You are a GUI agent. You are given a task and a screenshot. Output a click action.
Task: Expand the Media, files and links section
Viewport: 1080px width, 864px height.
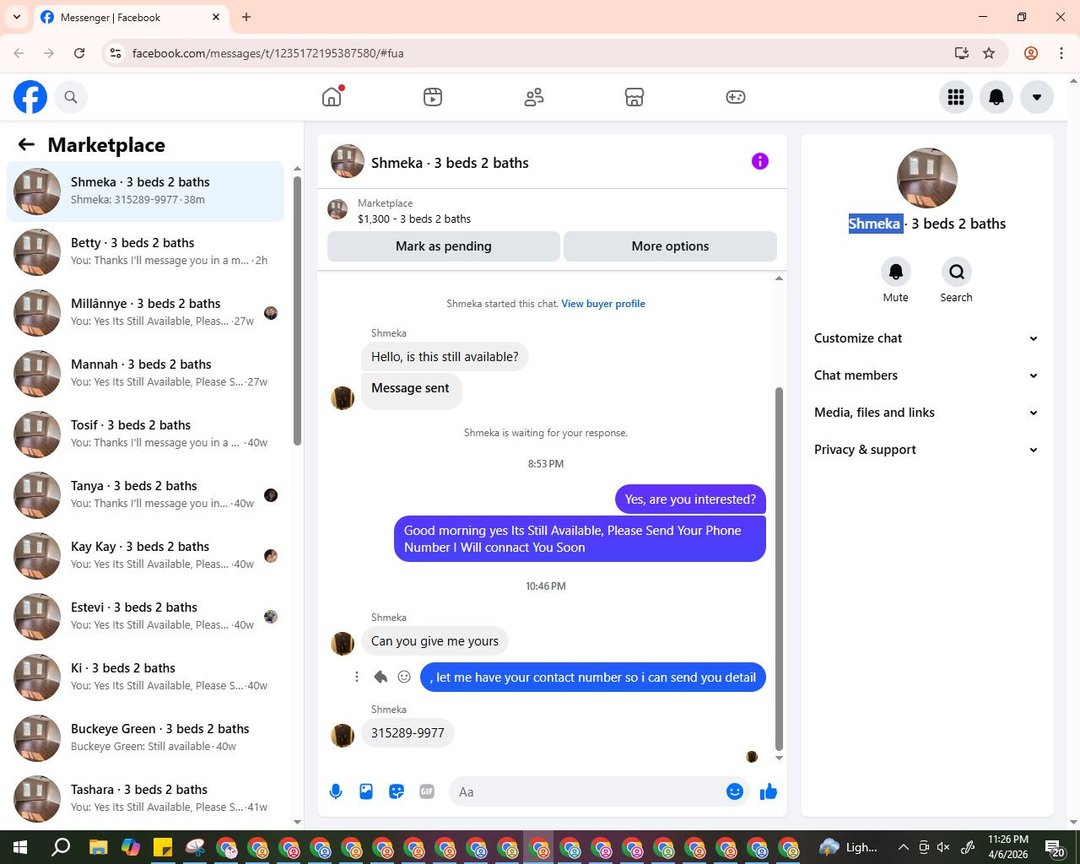click(926, 413)
